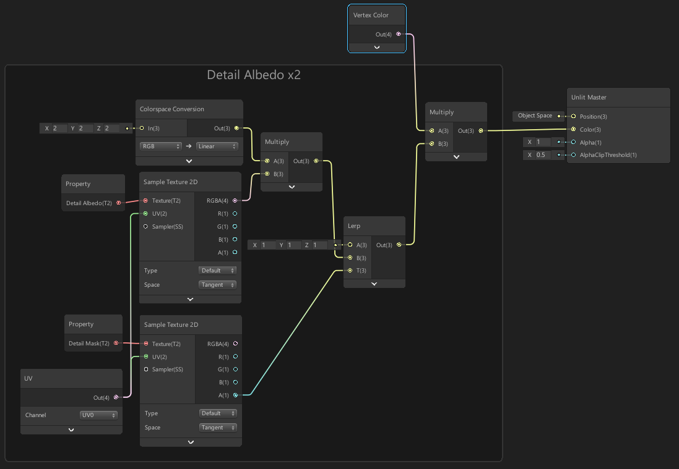679x469 pixels.
Task: Click the Color(3) input port on Unlit Master
Action: pyautogui.click(x=573, y=129)
